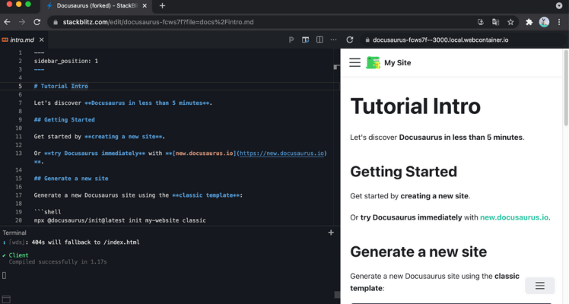The height and width of the screenshot is (304, 569).
Task: Add a new terminal with the plus icon
Action: pos(331,233)
